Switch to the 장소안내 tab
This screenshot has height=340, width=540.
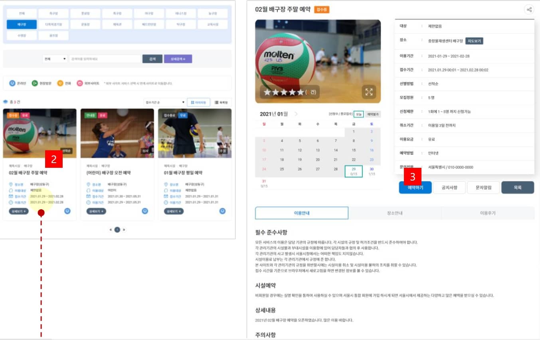395,213
